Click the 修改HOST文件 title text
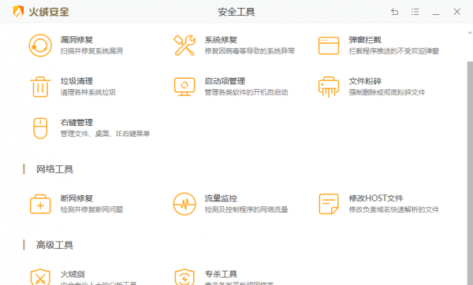 pos(376,198)
